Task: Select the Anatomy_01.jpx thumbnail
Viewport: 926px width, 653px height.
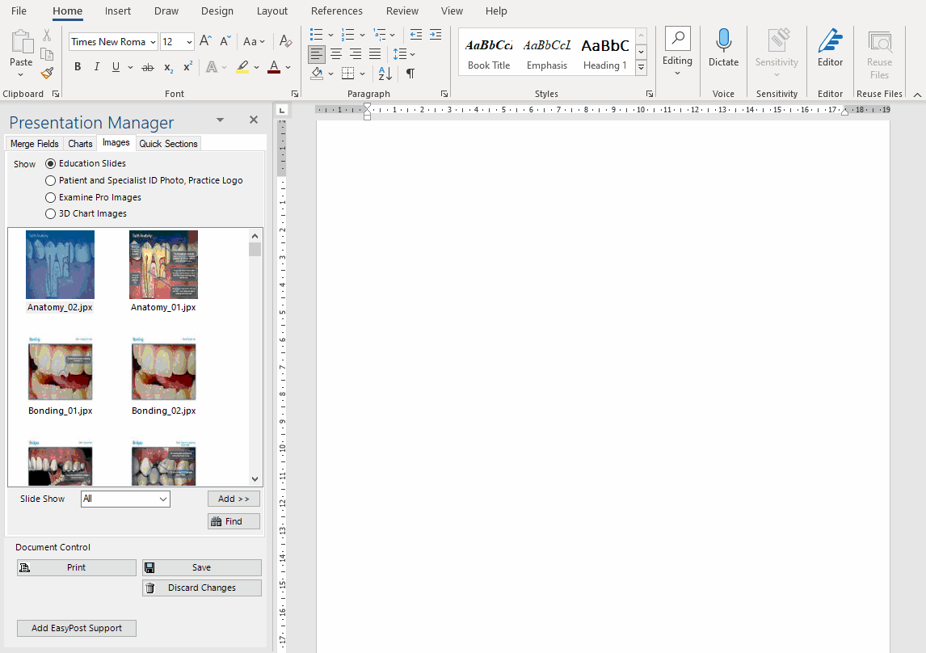Action: point(163,264)
